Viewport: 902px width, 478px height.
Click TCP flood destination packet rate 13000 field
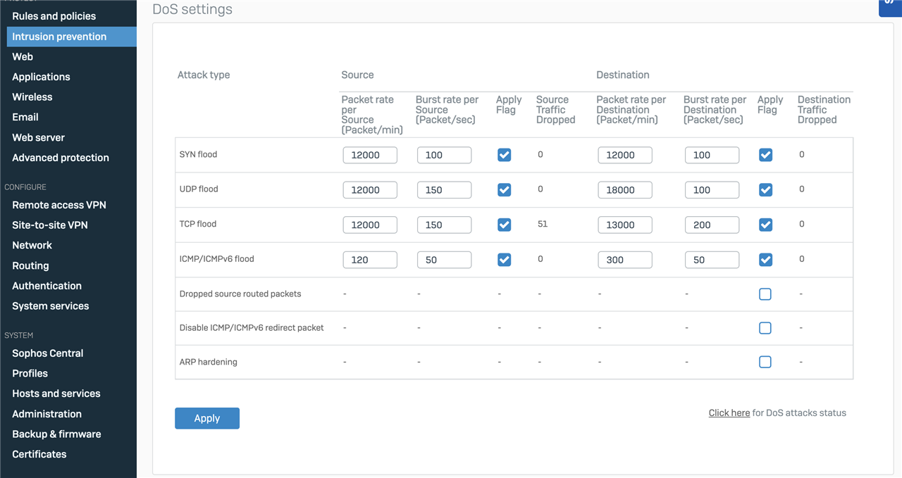[625, 225]
